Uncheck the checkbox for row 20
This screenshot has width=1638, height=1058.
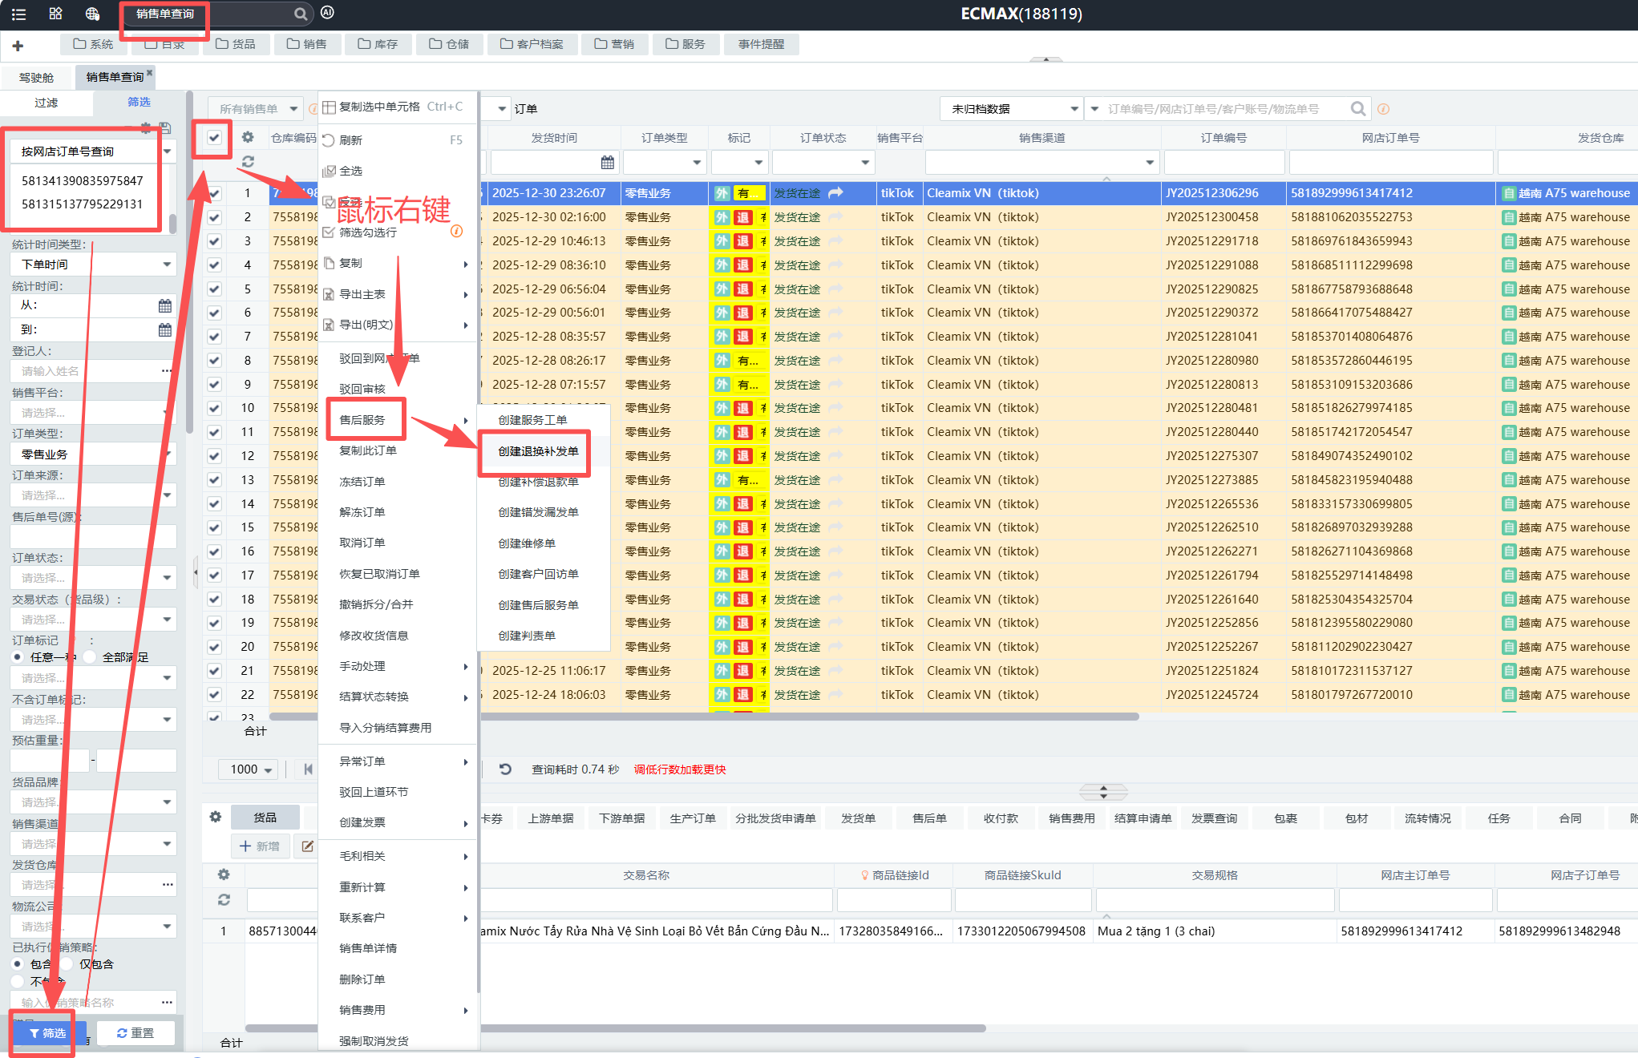215,647
